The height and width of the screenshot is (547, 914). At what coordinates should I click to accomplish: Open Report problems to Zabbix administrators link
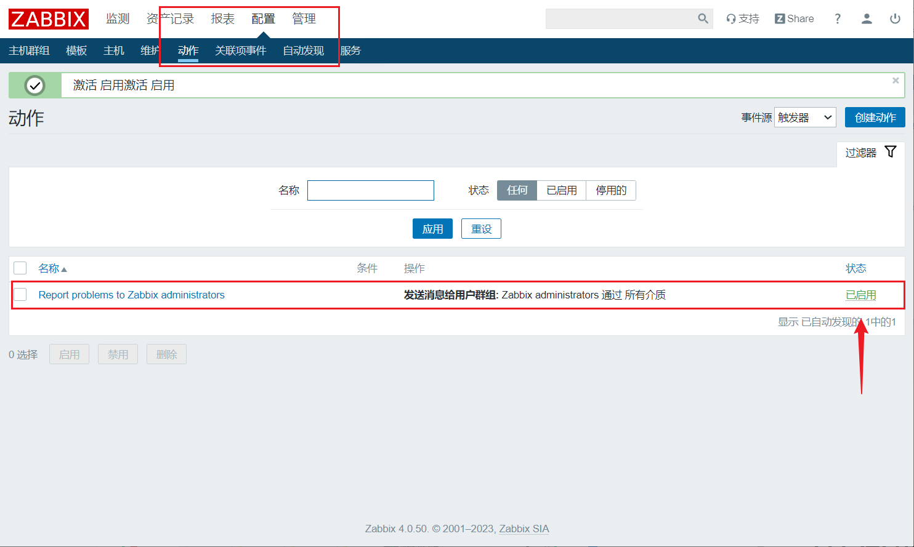tap(131, 295)
